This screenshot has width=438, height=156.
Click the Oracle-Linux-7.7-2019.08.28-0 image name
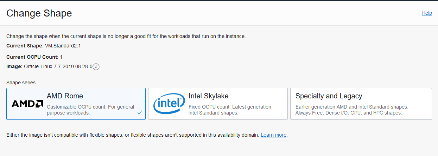pyautogui.click(x=58, y=66)
